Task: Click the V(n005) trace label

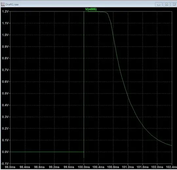Action: pos(91,9)
